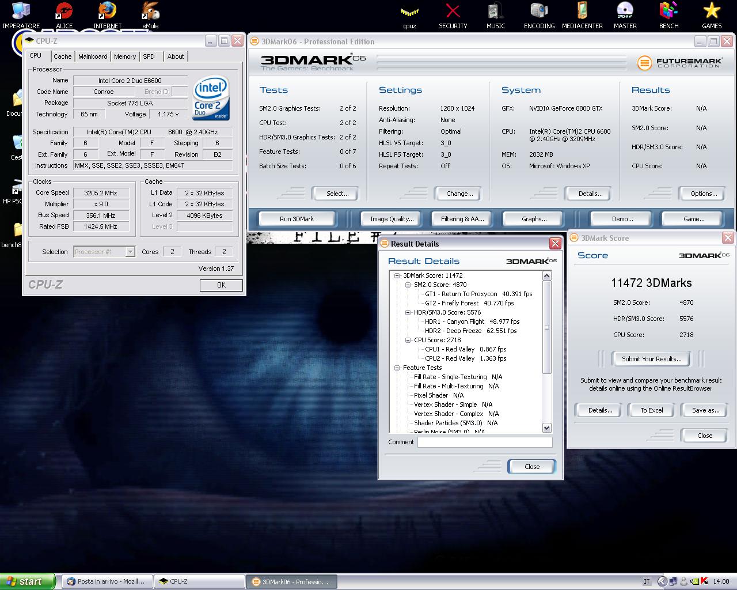Switch to the Mainboard tab

coord(93,56)
